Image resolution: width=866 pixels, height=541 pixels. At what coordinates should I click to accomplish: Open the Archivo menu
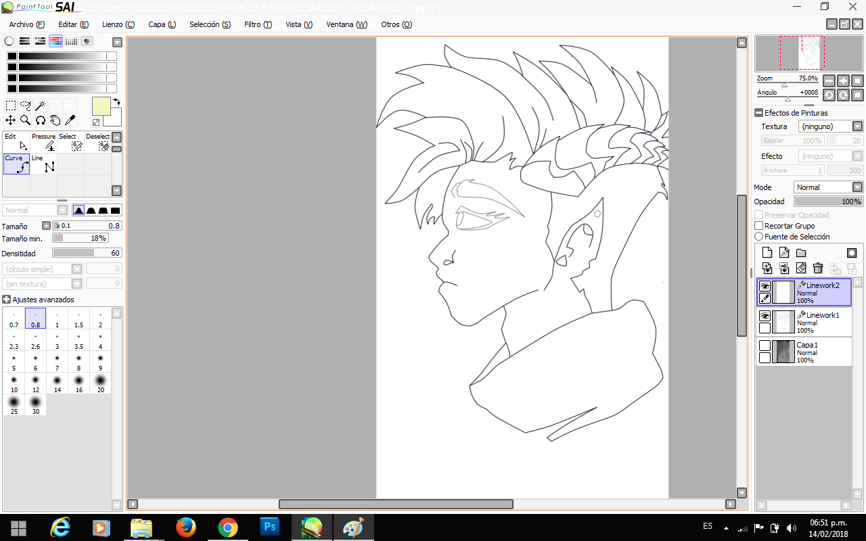tap(27, 24)
